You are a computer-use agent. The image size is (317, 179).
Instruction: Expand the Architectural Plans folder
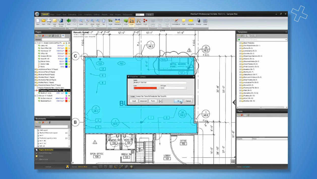[36, 69]
